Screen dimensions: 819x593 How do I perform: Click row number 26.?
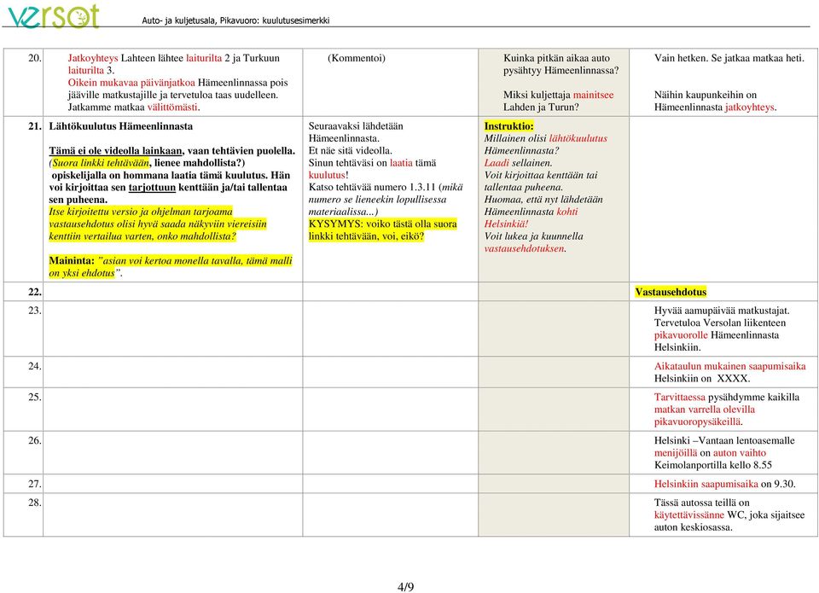(34, 440)
